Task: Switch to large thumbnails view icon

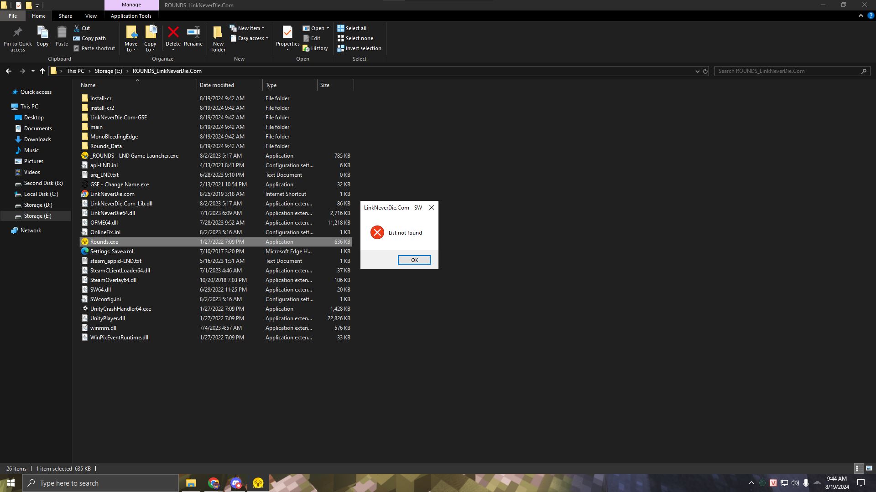Action: click(869, 468)
